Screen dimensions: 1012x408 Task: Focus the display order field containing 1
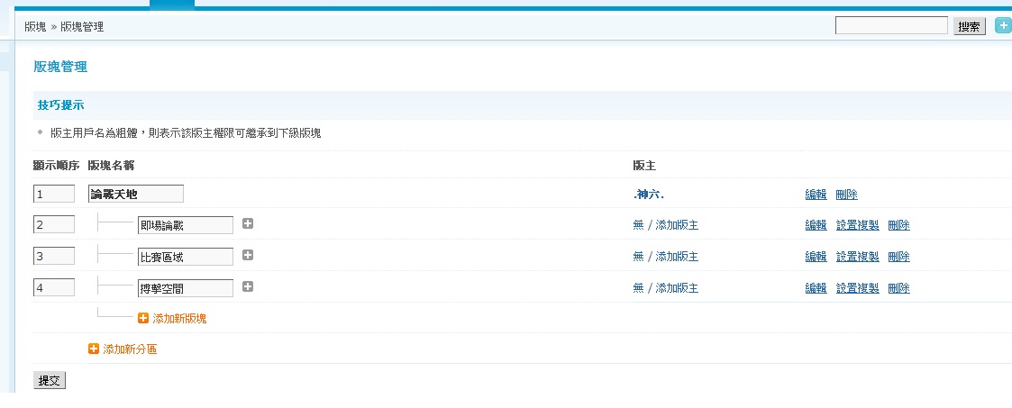(54, 194)
